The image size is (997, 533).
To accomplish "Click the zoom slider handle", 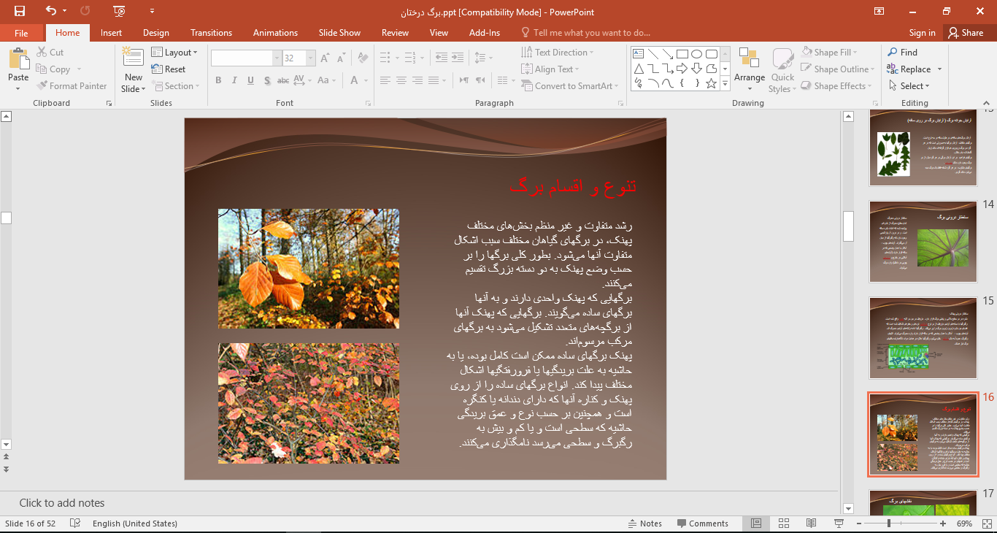I will (888, 524).
